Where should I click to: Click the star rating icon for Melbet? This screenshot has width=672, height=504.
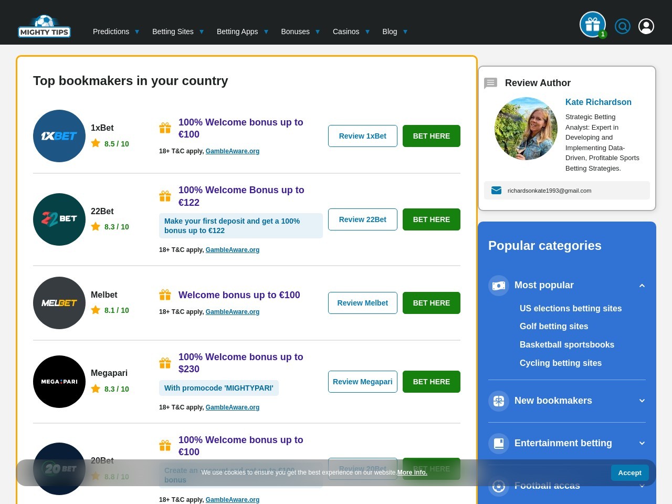click(x=96, y=310)
